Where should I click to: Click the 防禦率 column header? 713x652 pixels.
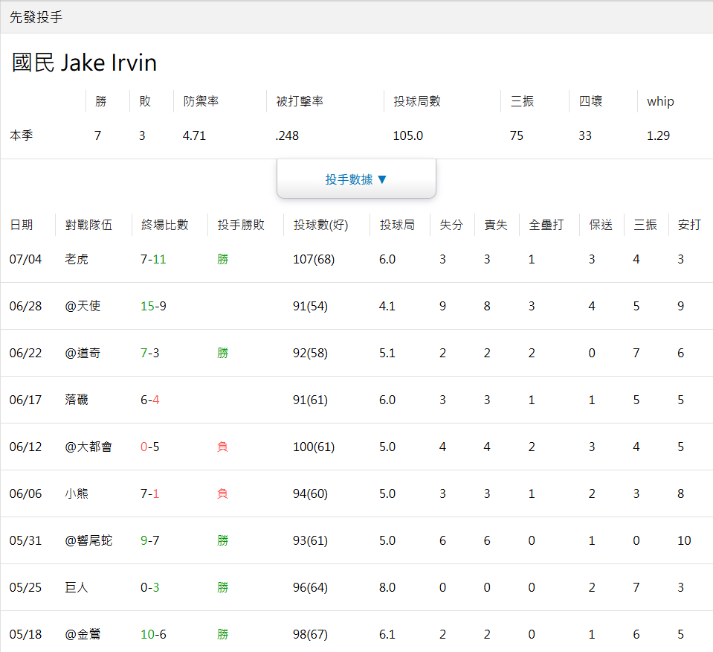coord(201,101)
